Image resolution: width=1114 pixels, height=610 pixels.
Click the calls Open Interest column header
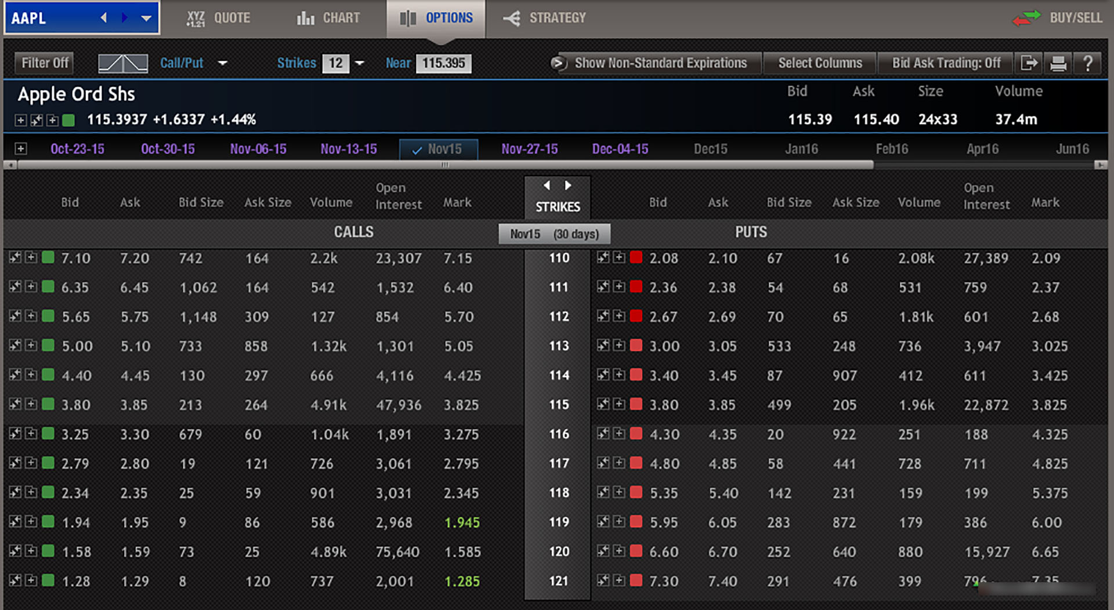[398, 196]
